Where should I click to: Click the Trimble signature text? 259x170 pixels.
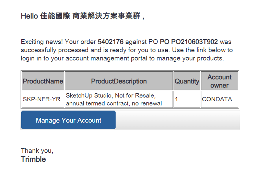point(33,159)
